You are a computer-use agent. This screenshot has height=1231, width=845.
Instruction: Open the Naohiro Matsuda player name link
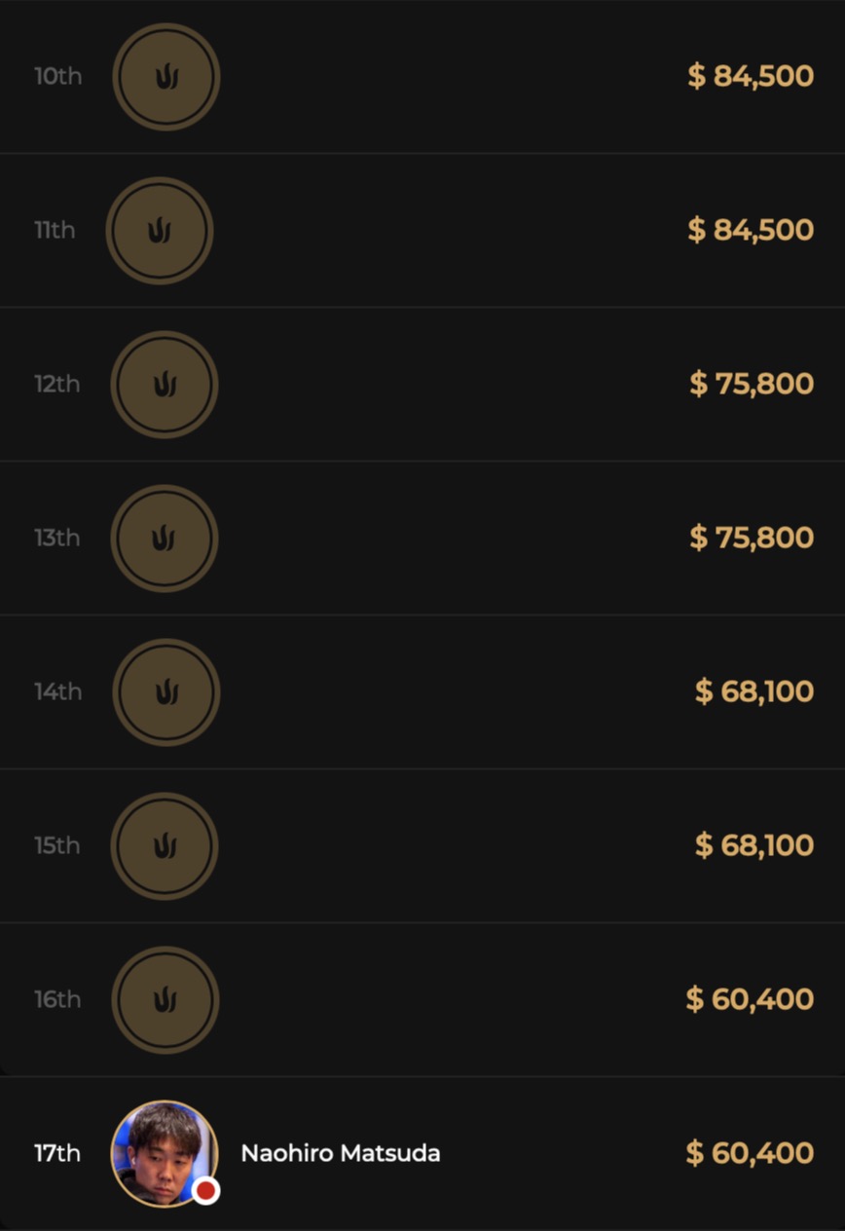(x=341, y=1154)
